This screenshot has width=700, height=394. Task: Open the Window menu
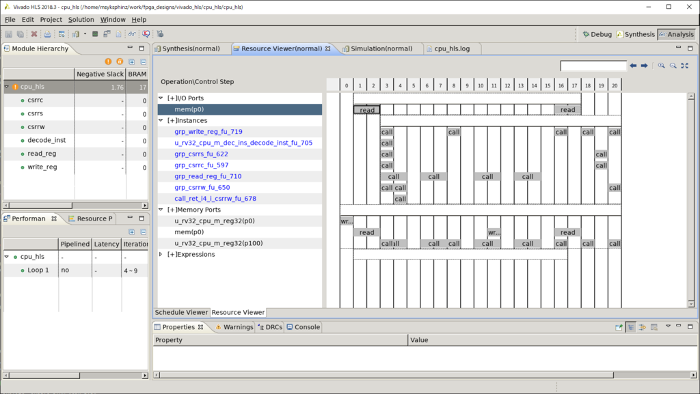(113, 20)
